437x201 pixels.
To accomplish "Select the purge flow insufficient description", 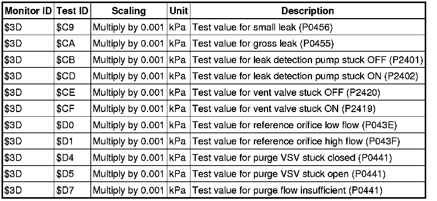I will [287, 190].
